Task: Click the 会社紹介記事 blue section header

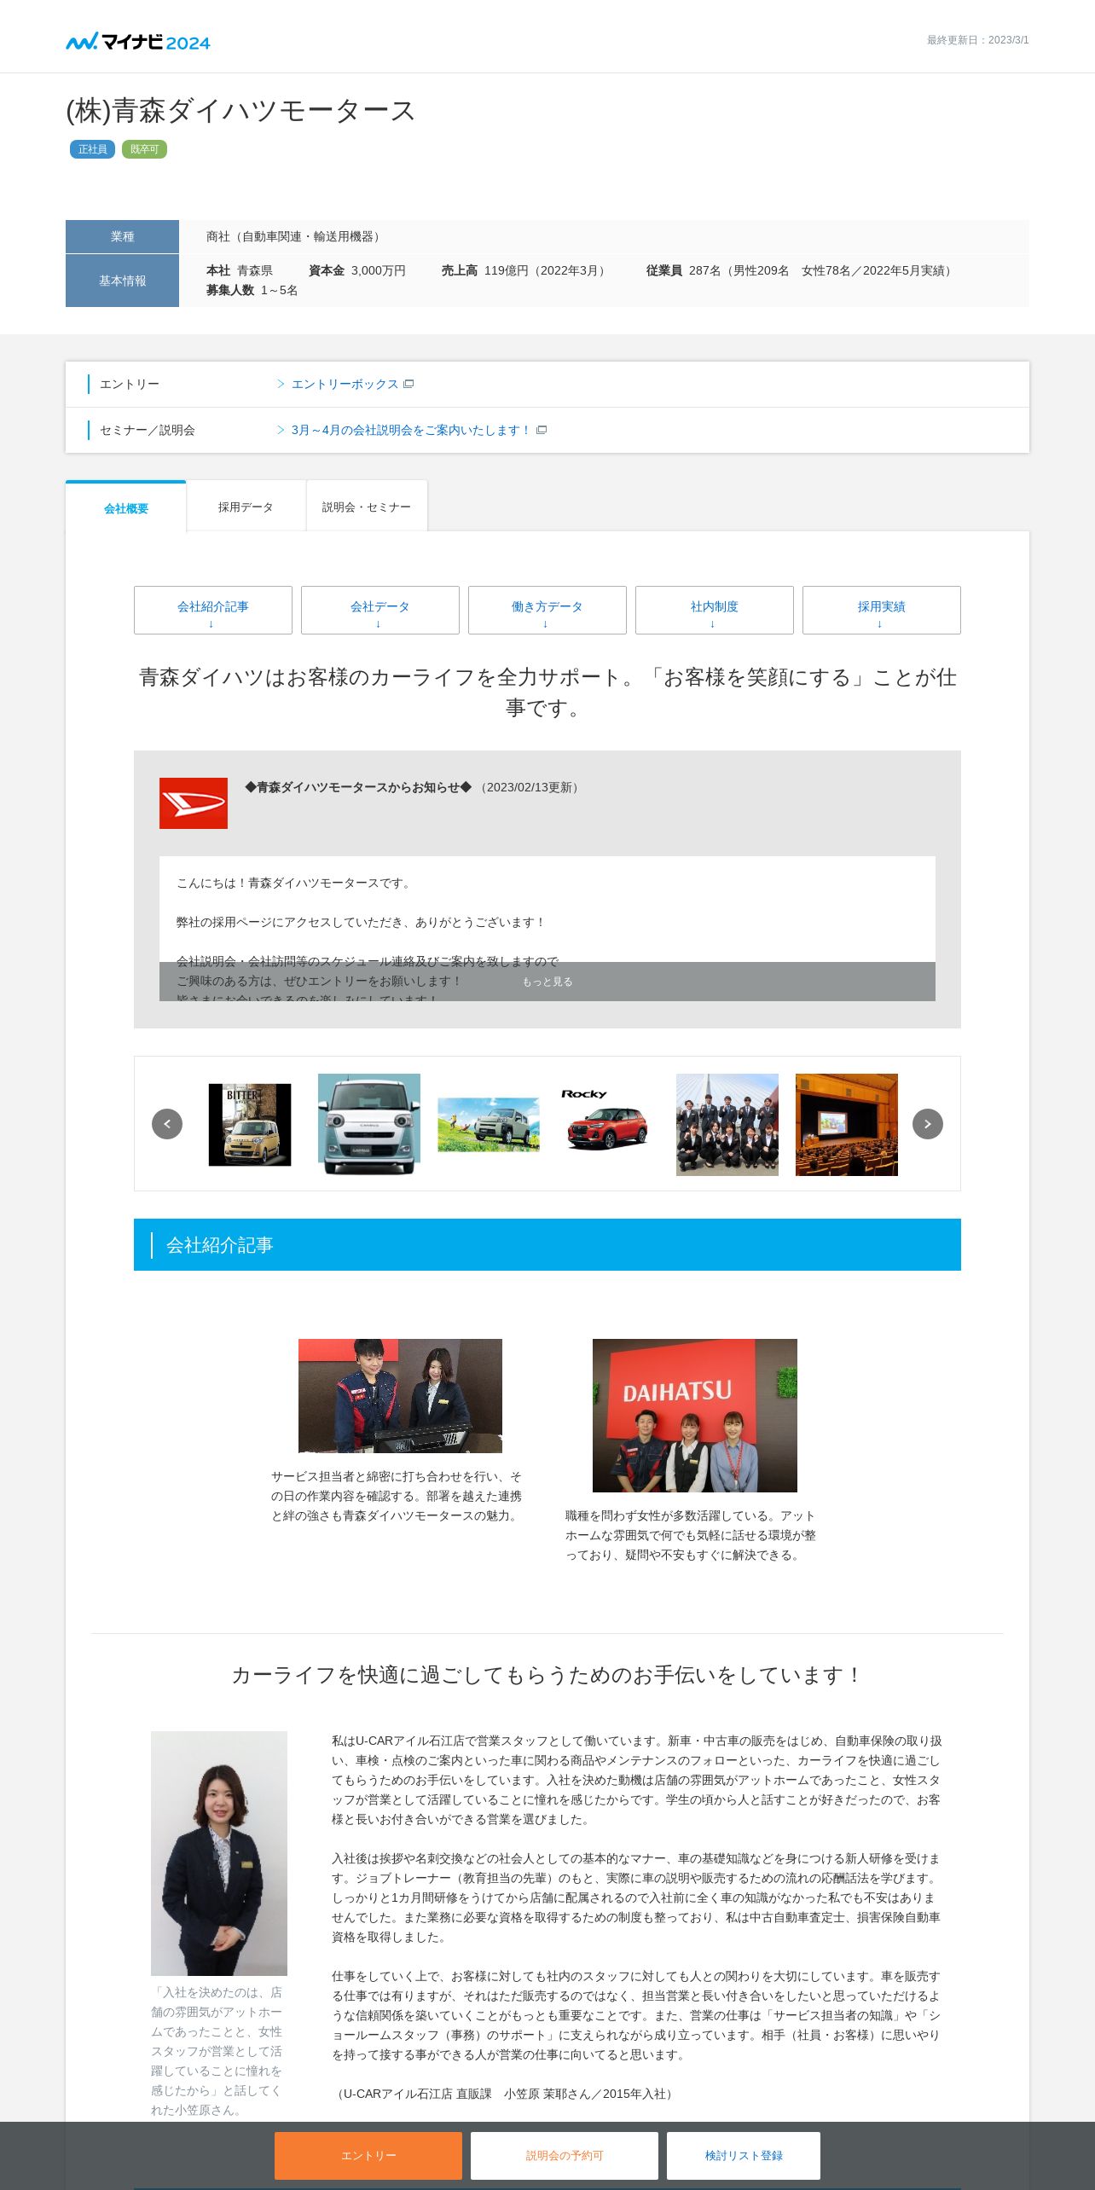Action: coord(547,1244)
